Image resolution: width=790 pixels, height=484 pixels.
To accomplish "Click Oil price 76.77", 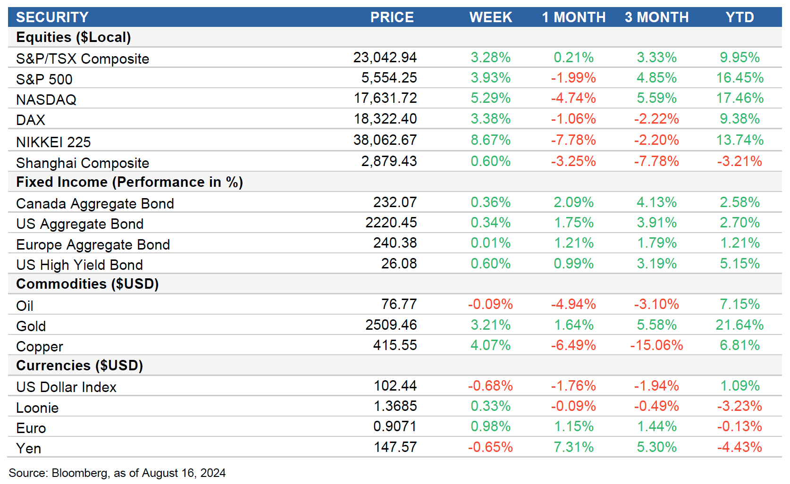I will pos(399,304).
